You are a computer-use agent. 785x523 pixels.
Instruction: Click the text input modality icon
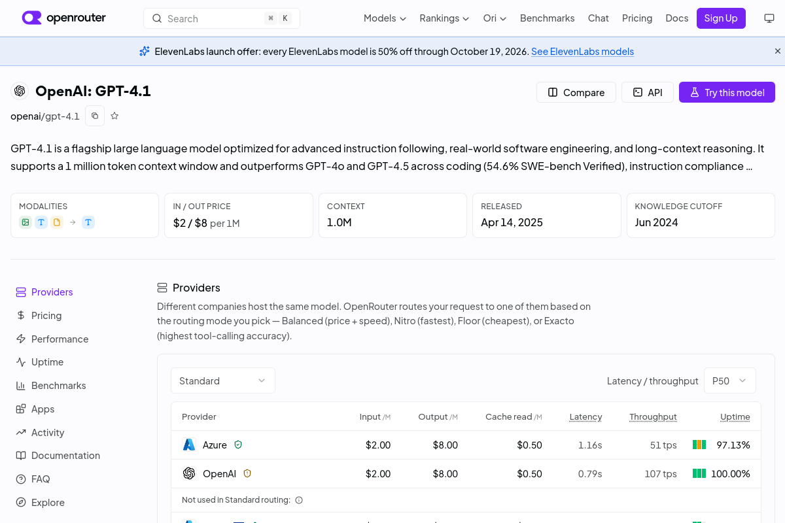(41, 222)
